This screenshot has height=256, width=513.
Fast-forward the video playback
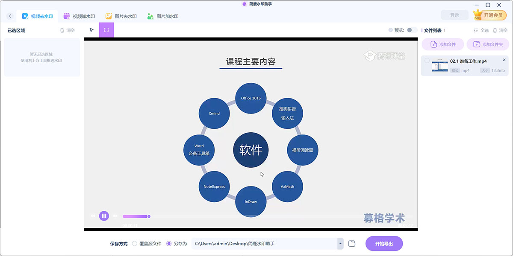pos(115,216)
